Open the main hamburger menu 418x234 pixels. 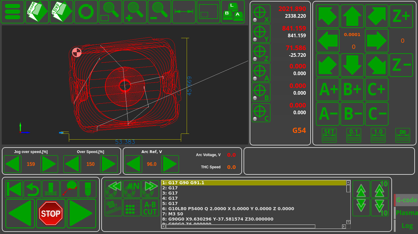click(13, 12)
